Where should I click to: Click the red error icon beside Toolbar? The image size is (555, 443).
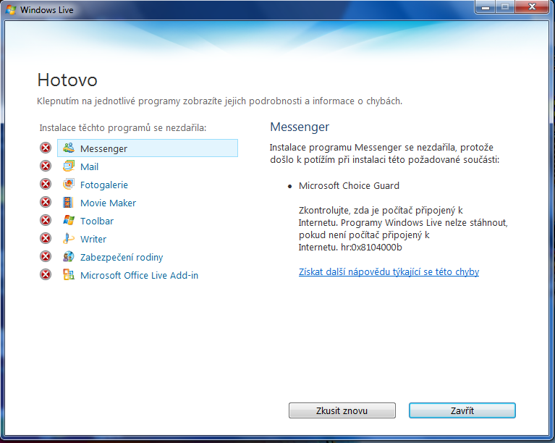tap(46, 221)
